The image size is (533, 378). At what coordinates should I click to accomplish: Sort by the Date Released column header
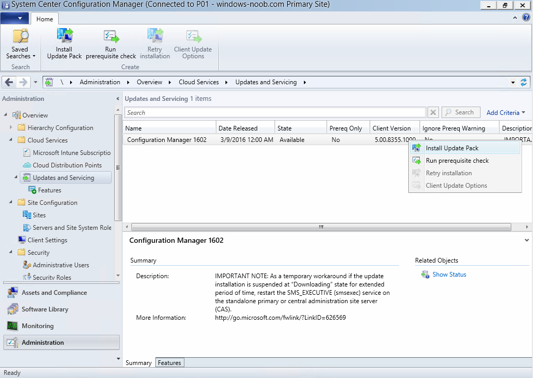coord(245,128)
